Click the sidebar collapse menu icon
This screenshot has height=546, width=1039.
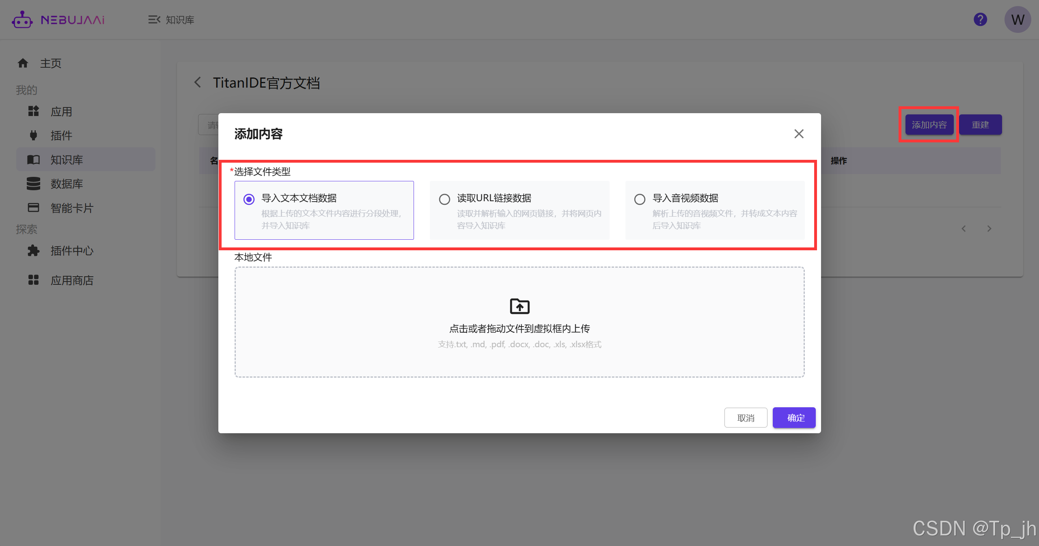tap(154, 19)
